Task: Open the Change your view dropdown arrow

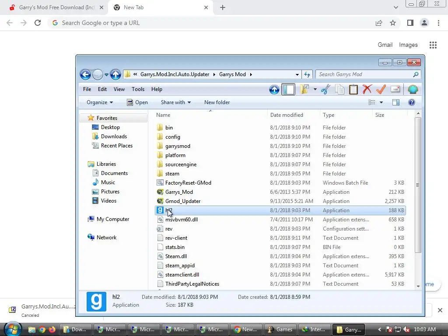Action: 381,102
